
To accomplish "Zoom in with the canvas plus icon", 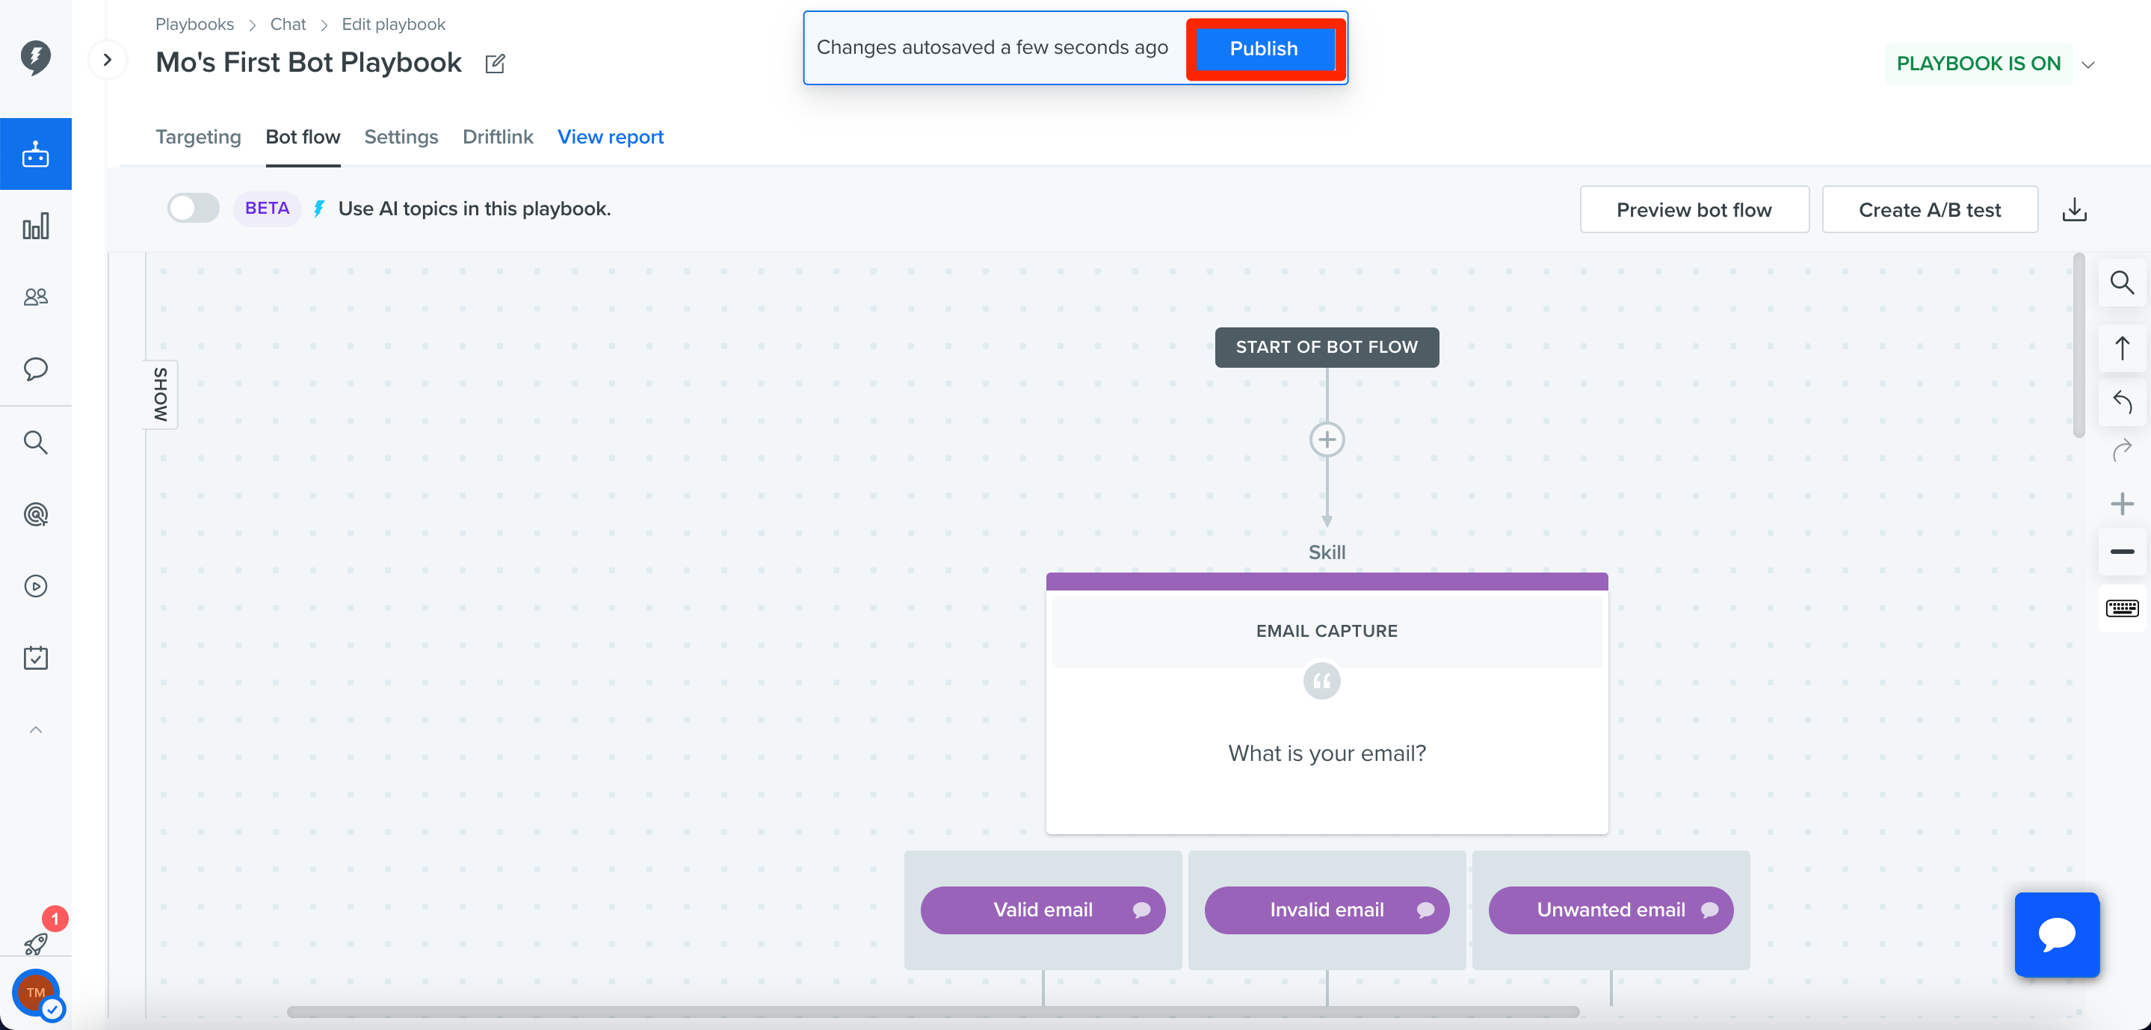I will click(x=2122, y=504).
